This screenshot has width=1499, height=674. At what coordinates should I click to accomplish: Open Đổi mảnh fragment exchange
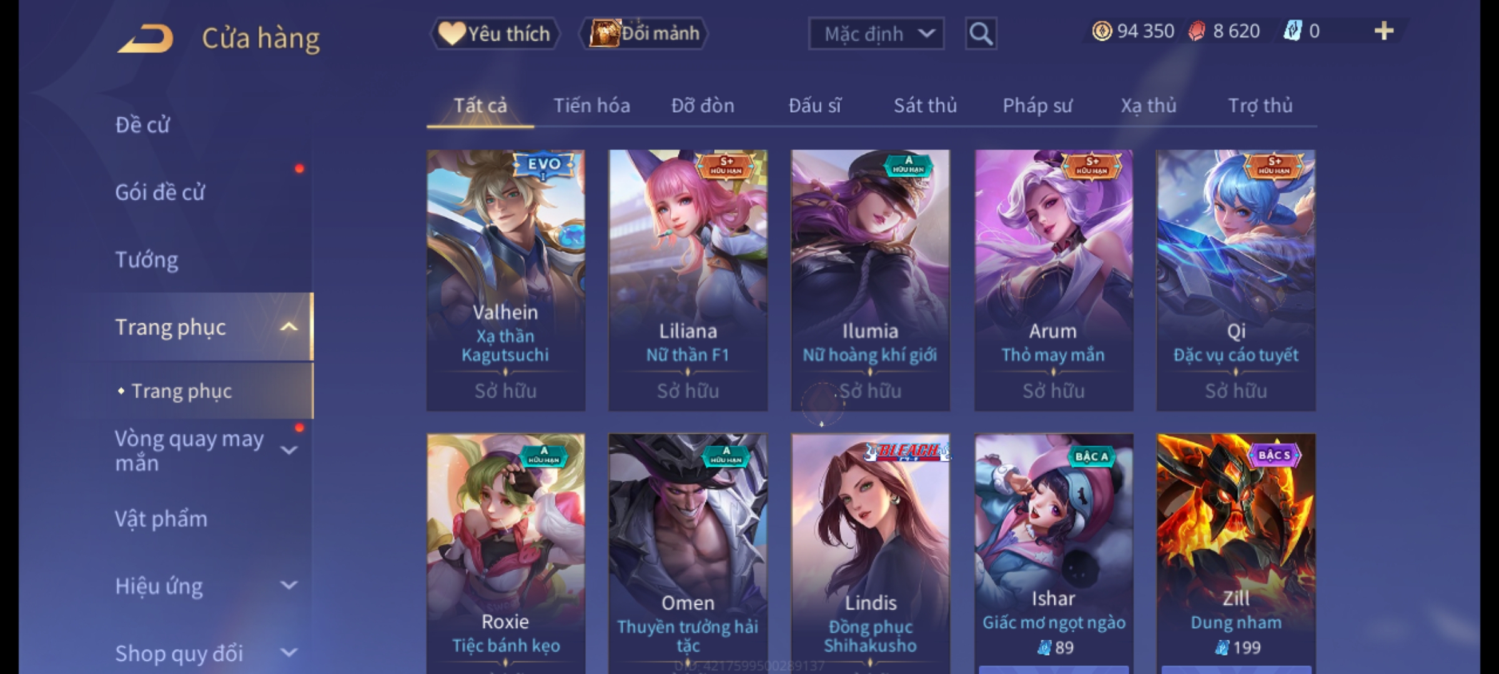click(x=643, y=33)
